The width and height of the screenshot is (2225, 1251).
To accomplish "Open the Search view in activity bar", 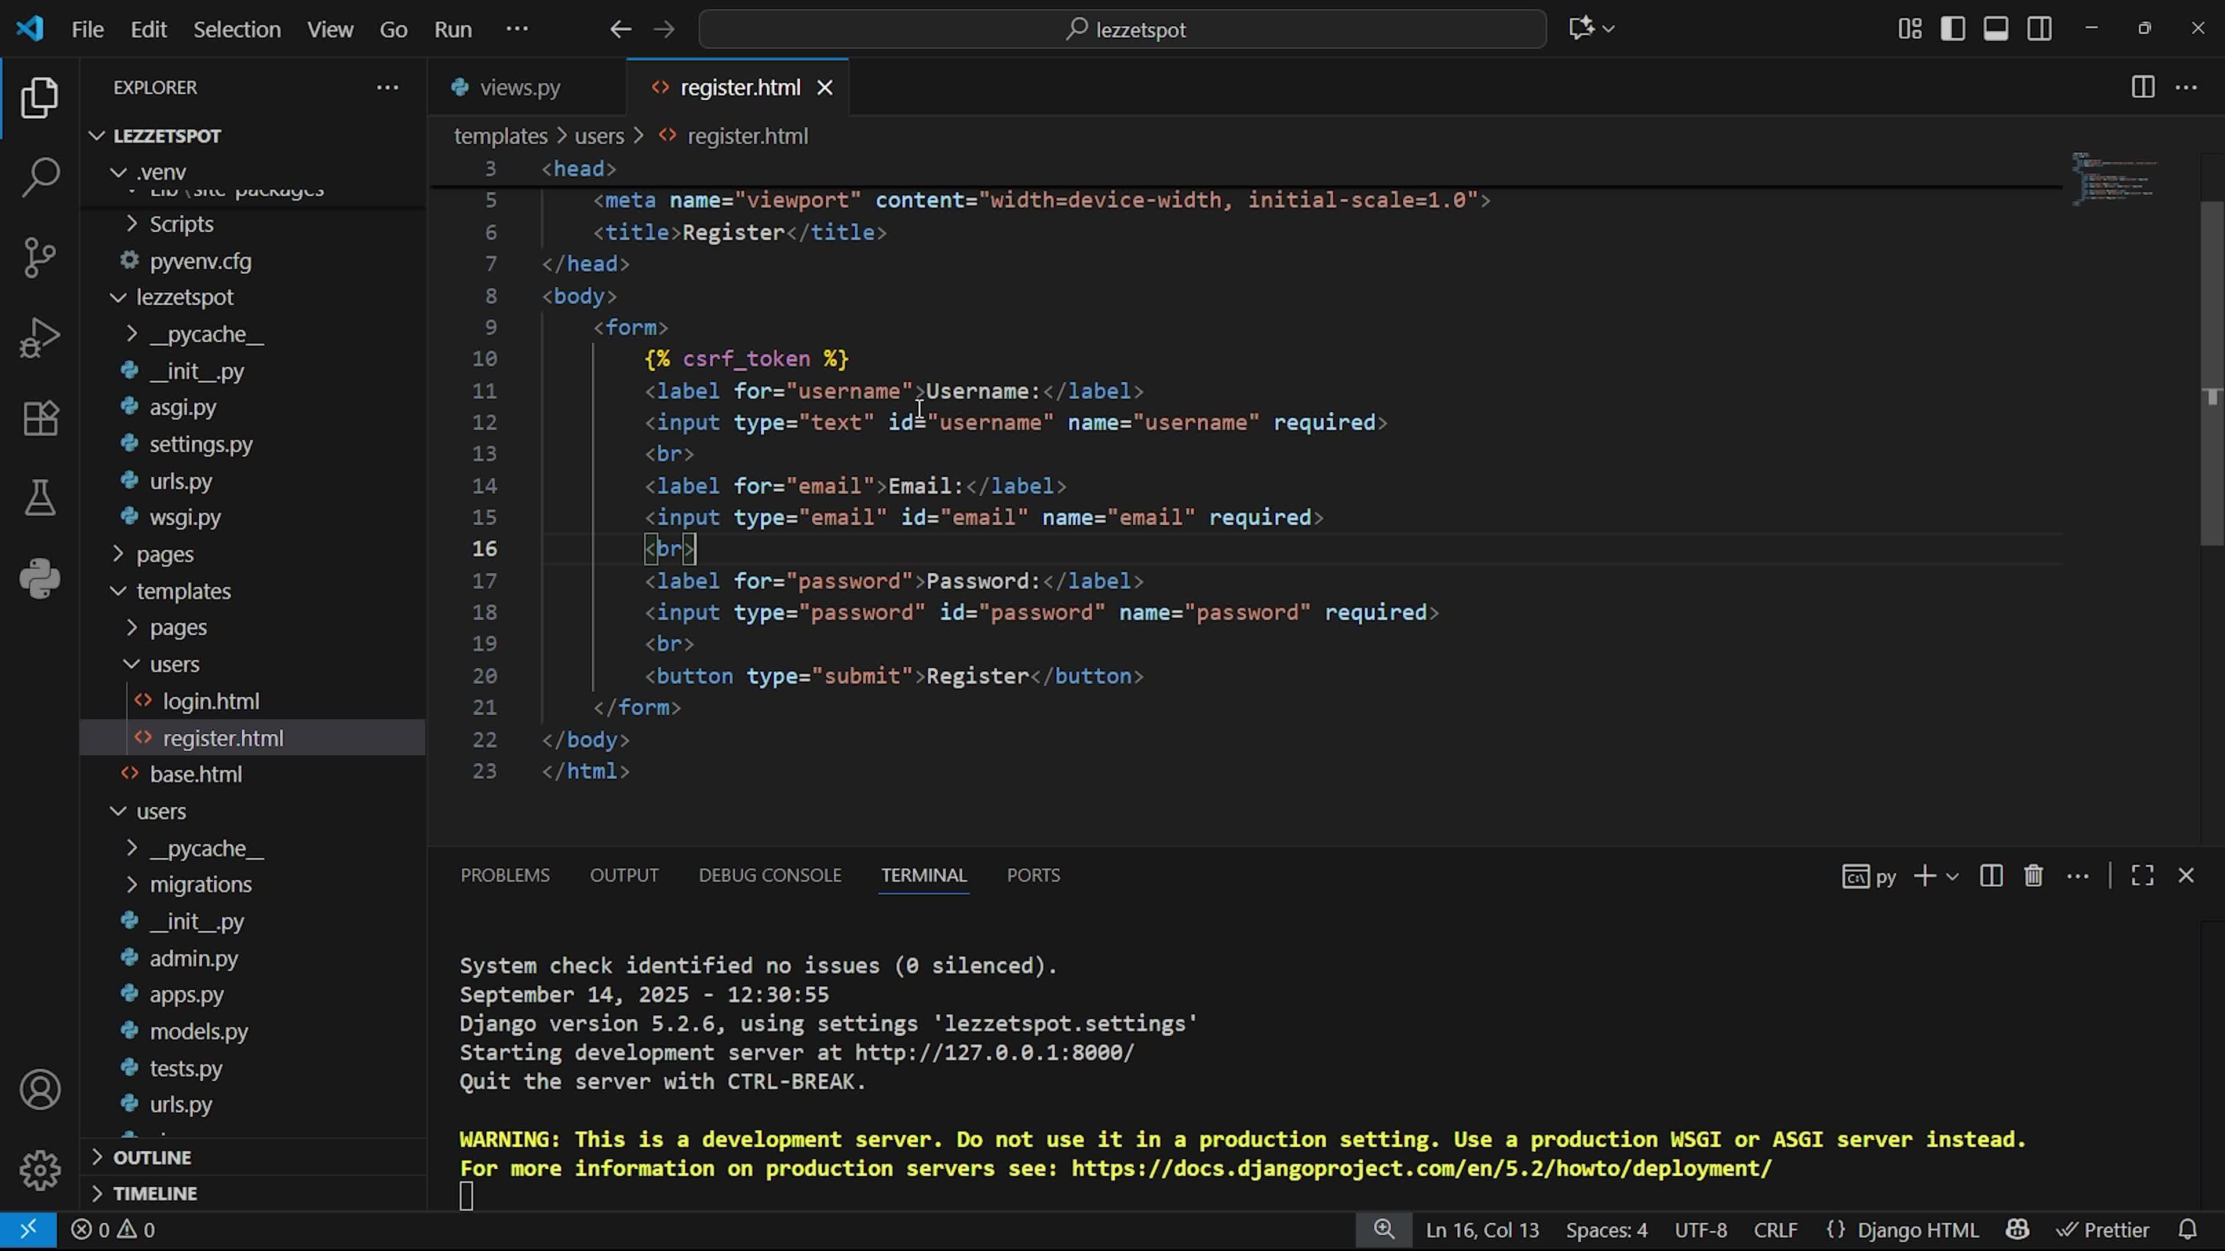I will click(40, 176).
